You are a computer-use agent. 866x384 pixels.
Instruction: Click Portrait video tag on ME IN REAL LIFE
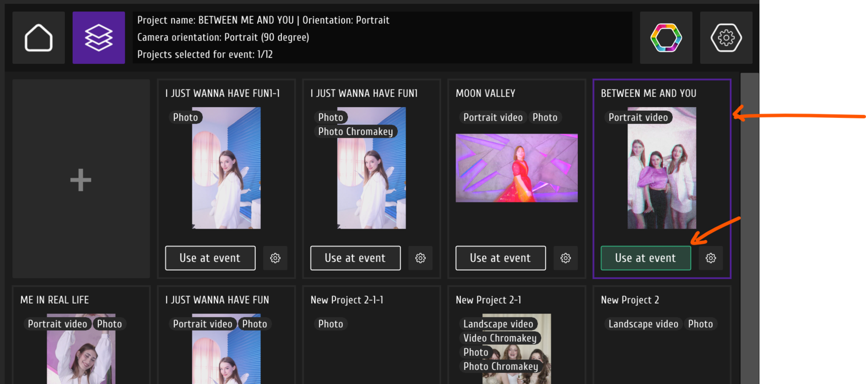[x=58, y=324]
